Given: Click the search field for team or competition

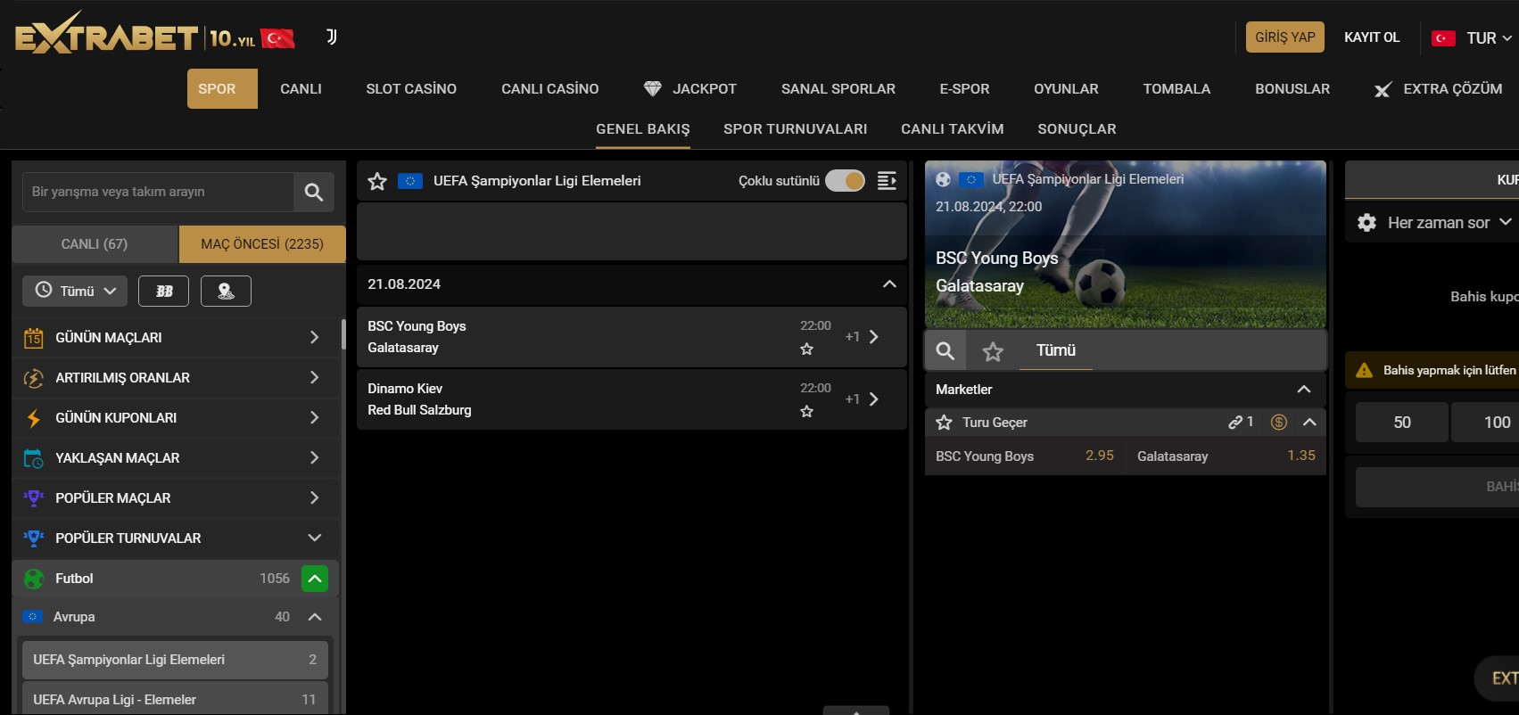Looking at the screenshot, I should 158,192.
